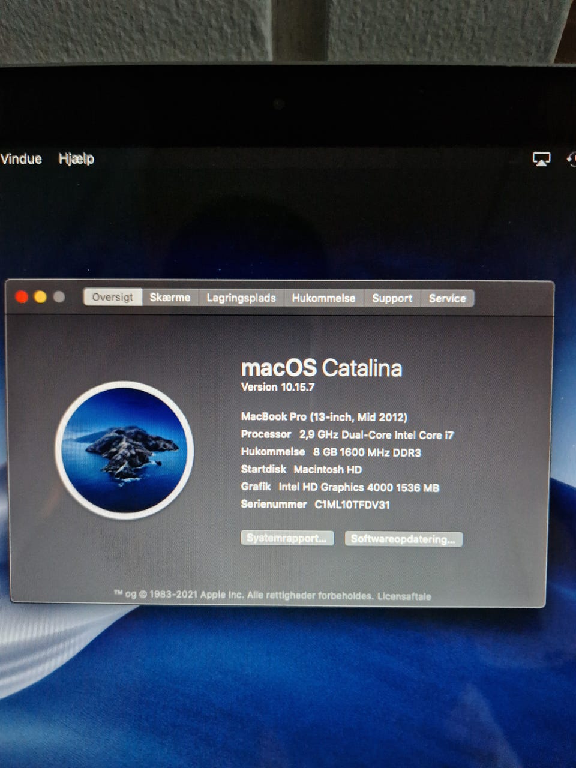Select the Oversigt tab

[113, 297]
